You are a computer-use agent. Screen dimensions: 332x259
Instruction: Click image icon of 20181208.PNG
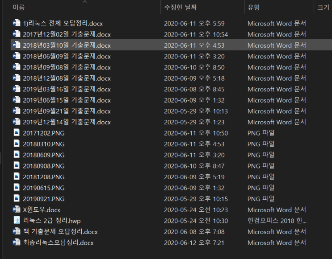17,177
